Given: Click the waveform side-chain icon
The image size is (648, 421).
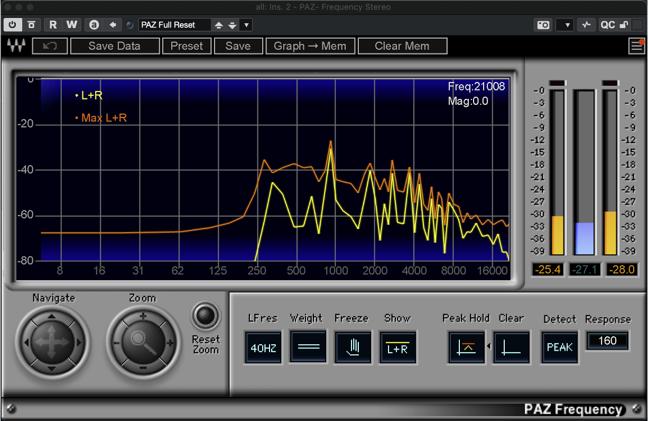Looking at the screenshot, I should pyautogui.click(x=586, y=25).
